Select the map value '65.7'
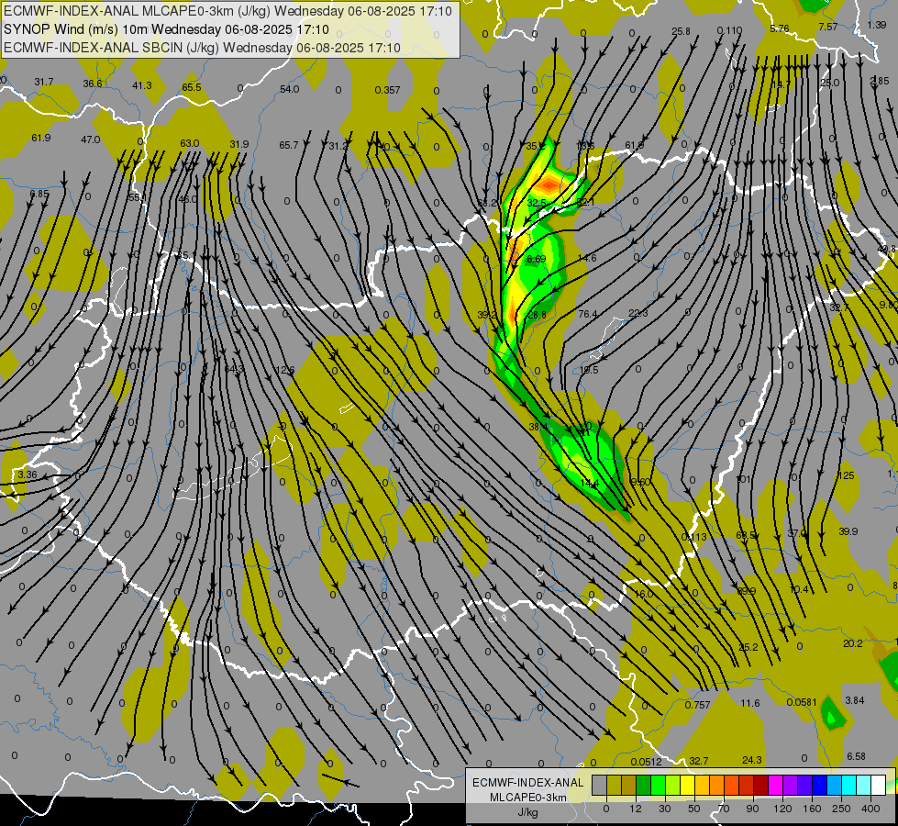 coord(289,145)
